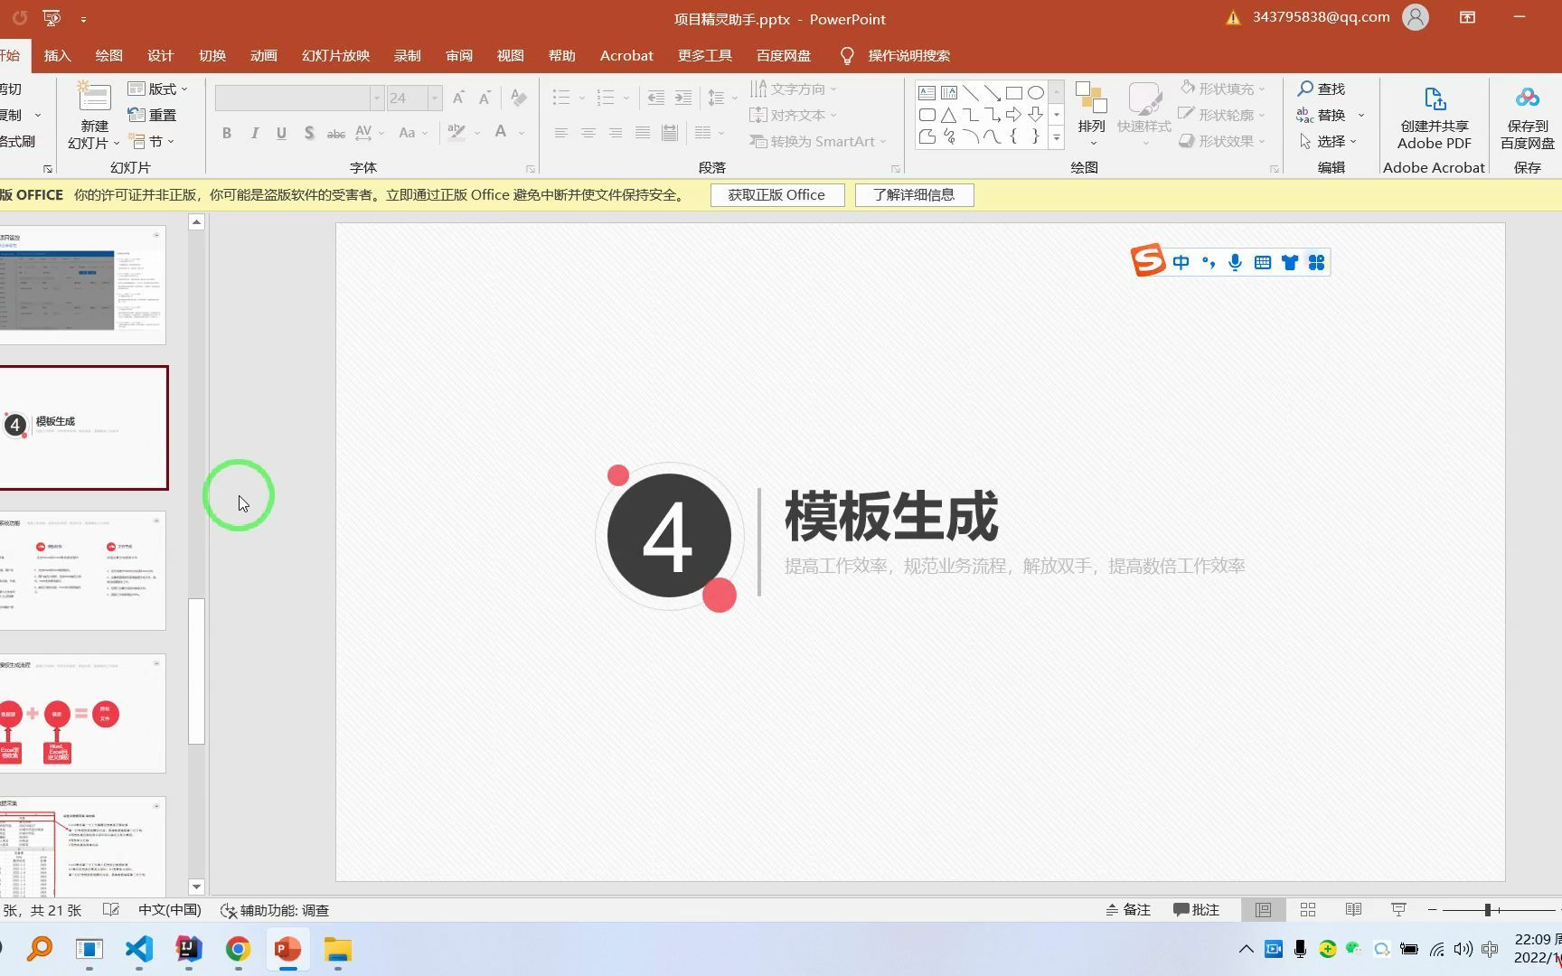Select normal view icon in status bar
1562x976 pixels.
pos(1263,910)
